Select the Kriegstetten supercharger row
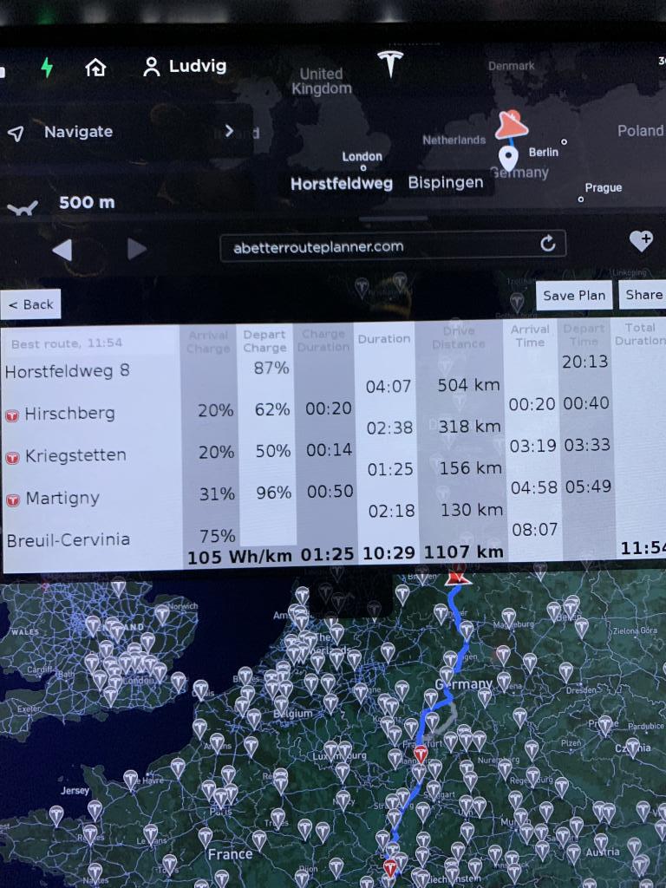The height and width of the screenshot is (888, 666). coord(75,456)
